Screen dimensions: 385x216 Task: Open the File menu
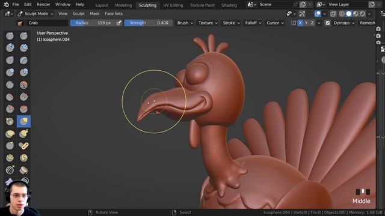16,5
